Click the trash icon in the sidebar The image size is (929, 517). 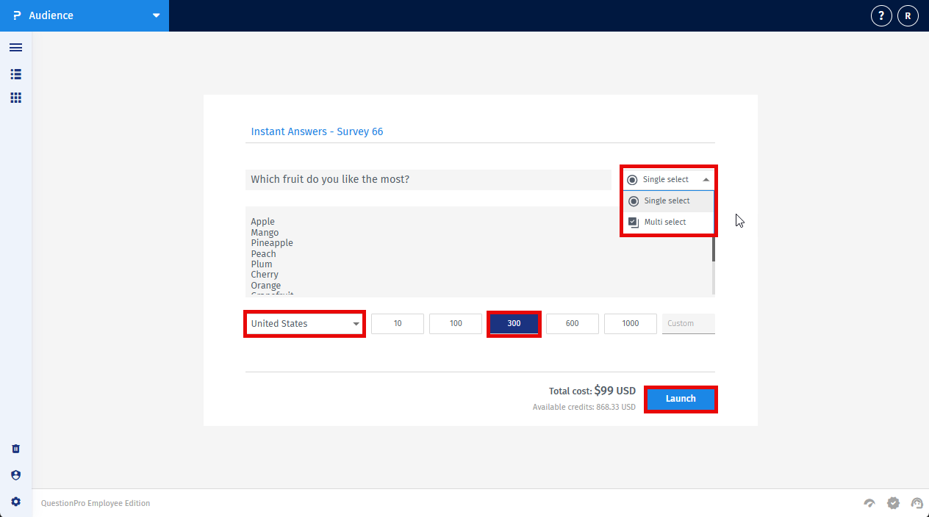coord(15,448)
